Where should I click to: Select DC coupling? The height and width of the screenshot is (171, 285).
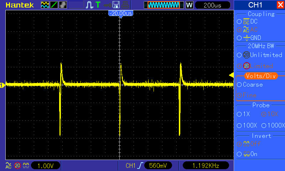(x=247, y=21)
